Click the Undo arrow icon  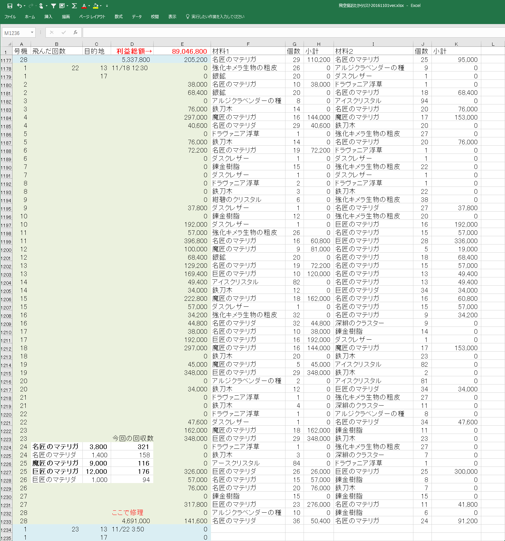point(19,6)
